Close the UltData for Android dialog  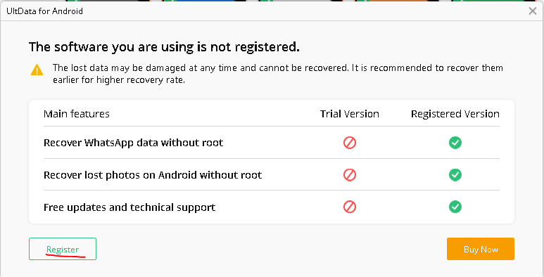[x=533, y=11]
